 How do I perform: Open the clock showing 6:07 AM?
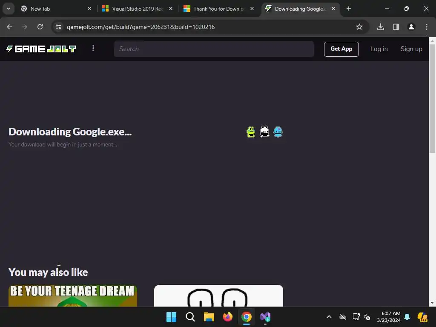(x=389, y=317)
